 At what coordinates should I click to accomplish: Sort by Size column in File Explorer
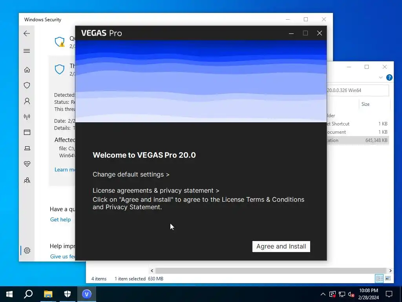click(365, 104)
